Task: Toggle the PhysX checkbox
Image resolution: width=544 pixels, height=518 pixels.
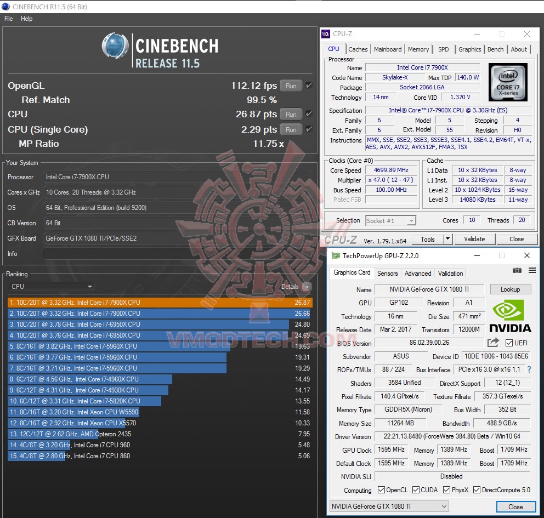Action: tap(447, 490)
